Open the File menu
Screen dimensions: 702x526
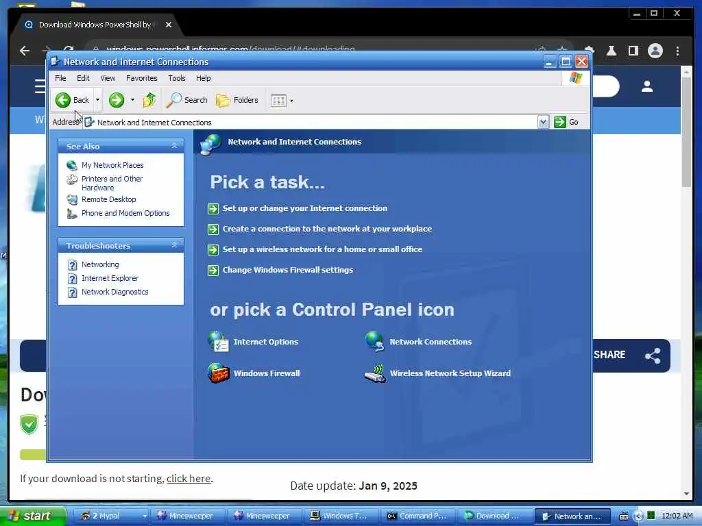60,78
